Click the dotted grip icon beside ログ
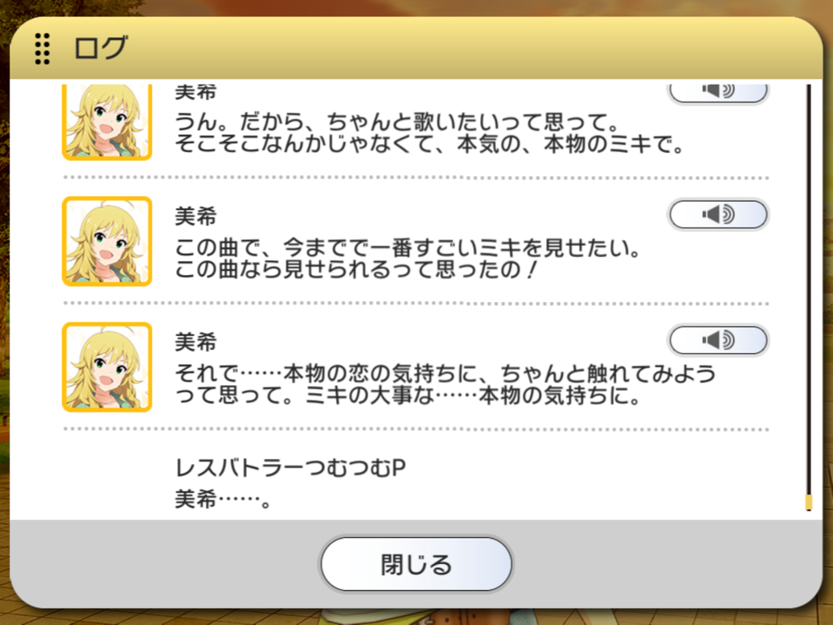Screen dimensions: 833x625 tap(42, 48)
